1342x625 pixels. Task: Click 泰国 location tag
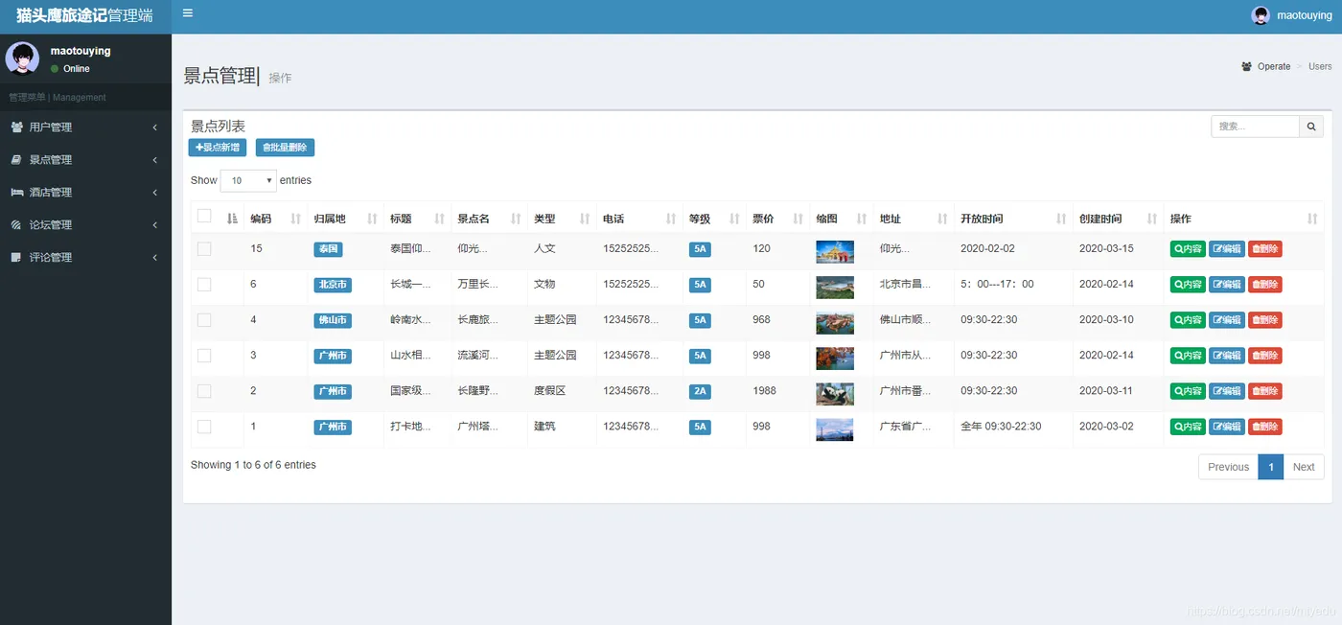328,249
